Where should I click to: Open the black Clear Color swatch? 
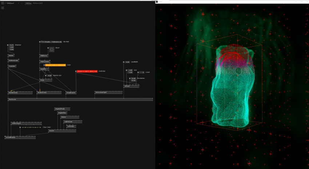pos(32,127)
